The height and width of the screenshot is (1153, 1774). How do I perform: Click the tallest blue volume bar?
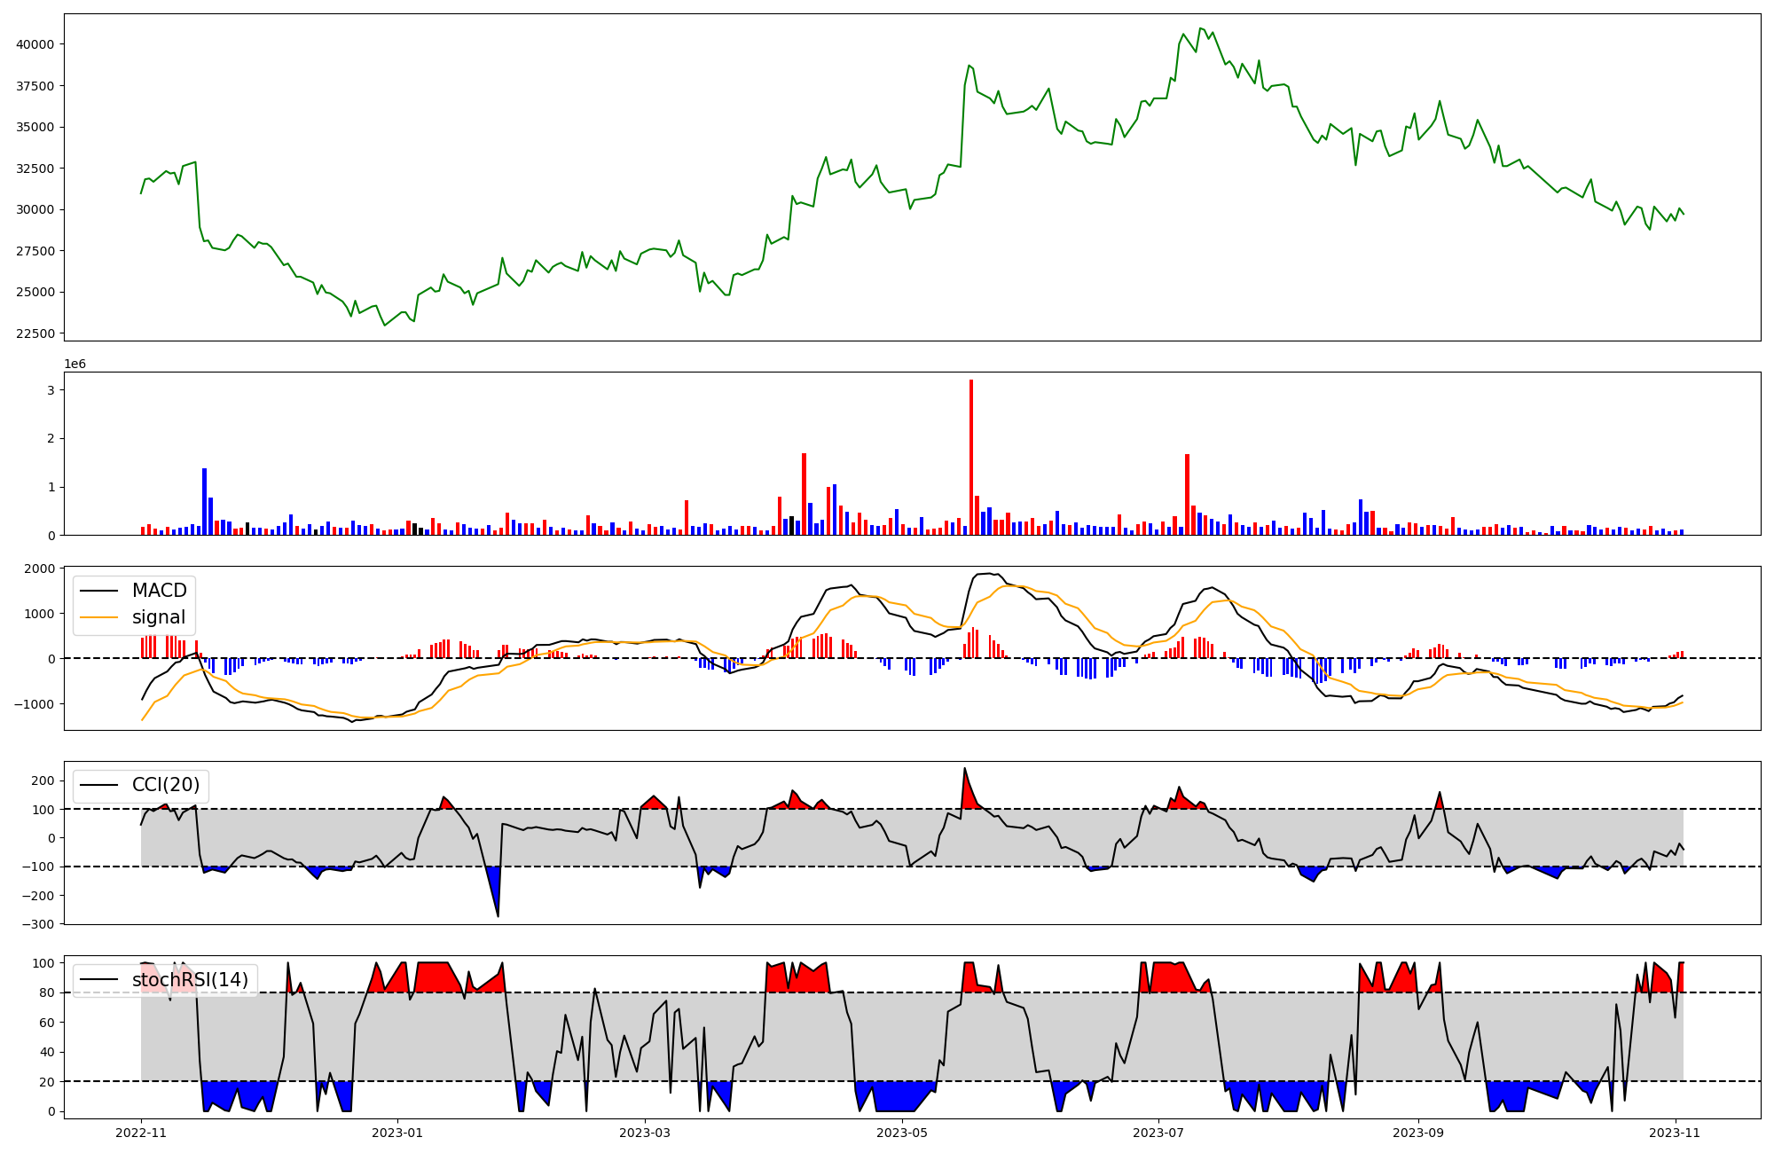pos(205,501)
